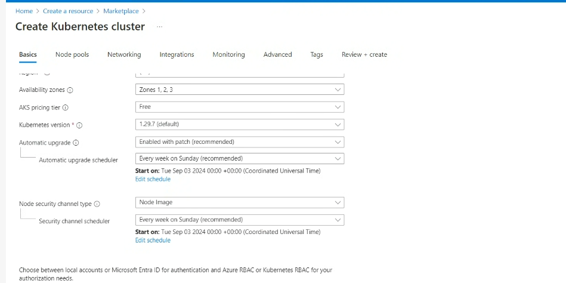Open the AKS pricing tier dropdown
Viewport: 566px width, 283px height.
pyautogui.click(x=240, y=107)
